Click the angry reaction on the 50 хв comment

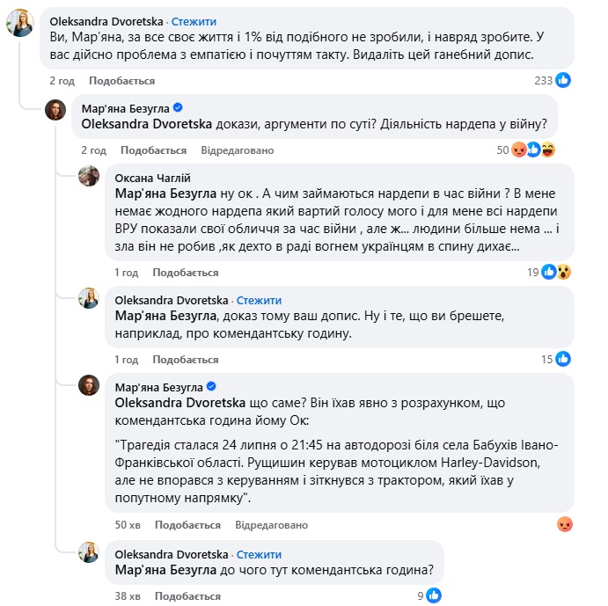tap(564, 524)
